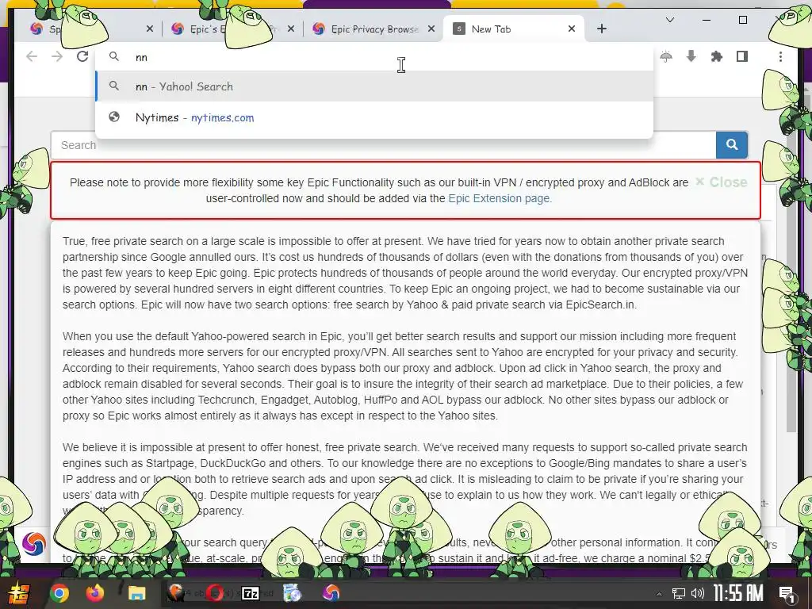Open the taskbar clock showing 11:55 AM
The image size is (812, 609).
pos(738,593)
